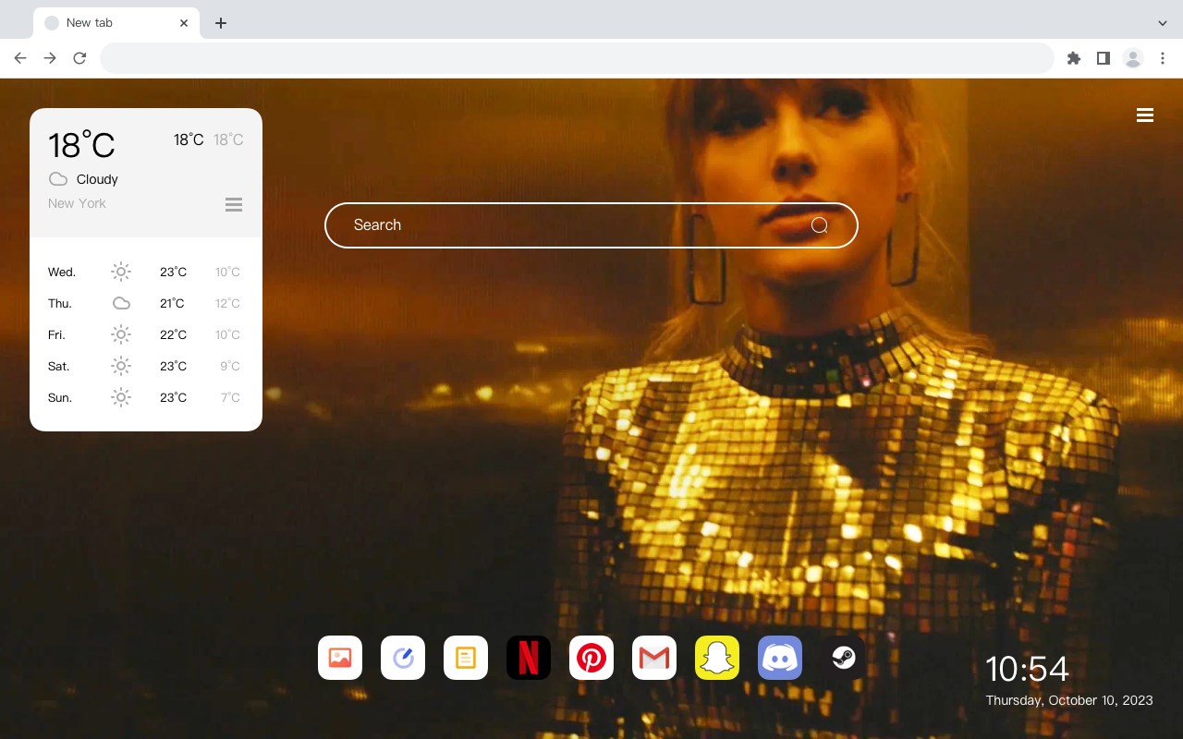Open the photo gallery shortcut icon
Viewport: 1183px width, 739px height.
[340, 658]
